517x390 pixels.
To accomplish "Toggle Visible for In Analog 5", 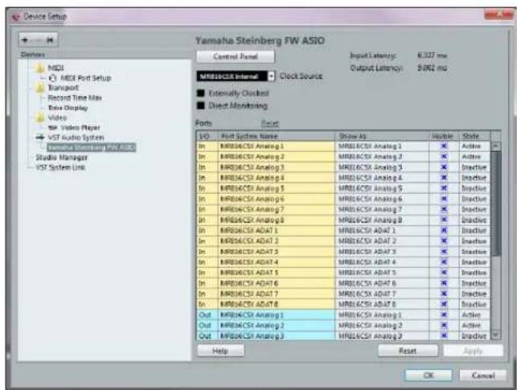I will pos(444,188).
